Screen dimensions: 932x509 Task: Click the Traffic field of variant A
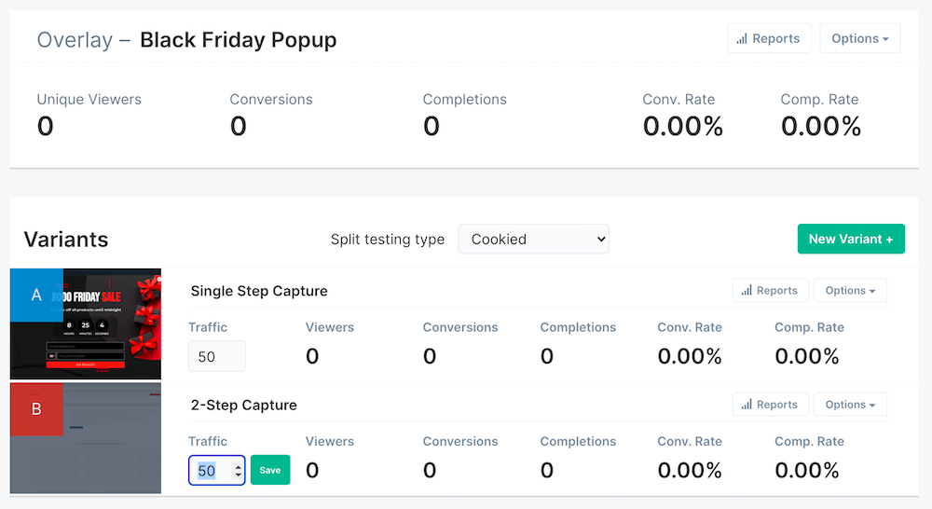tap(216, 357)
